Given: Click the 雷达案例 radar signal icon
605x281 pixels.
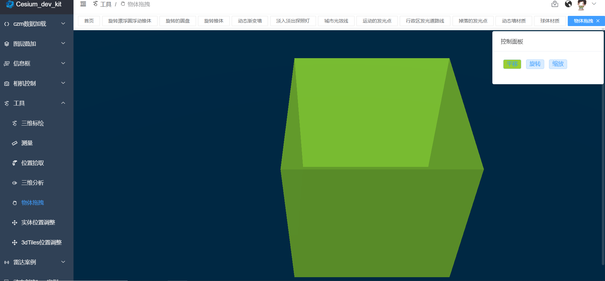Looking at the screenshot, I should click(x=7, y=263).
